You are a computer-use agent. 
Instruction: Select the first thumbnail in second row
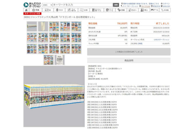click(x=32, y=38)
